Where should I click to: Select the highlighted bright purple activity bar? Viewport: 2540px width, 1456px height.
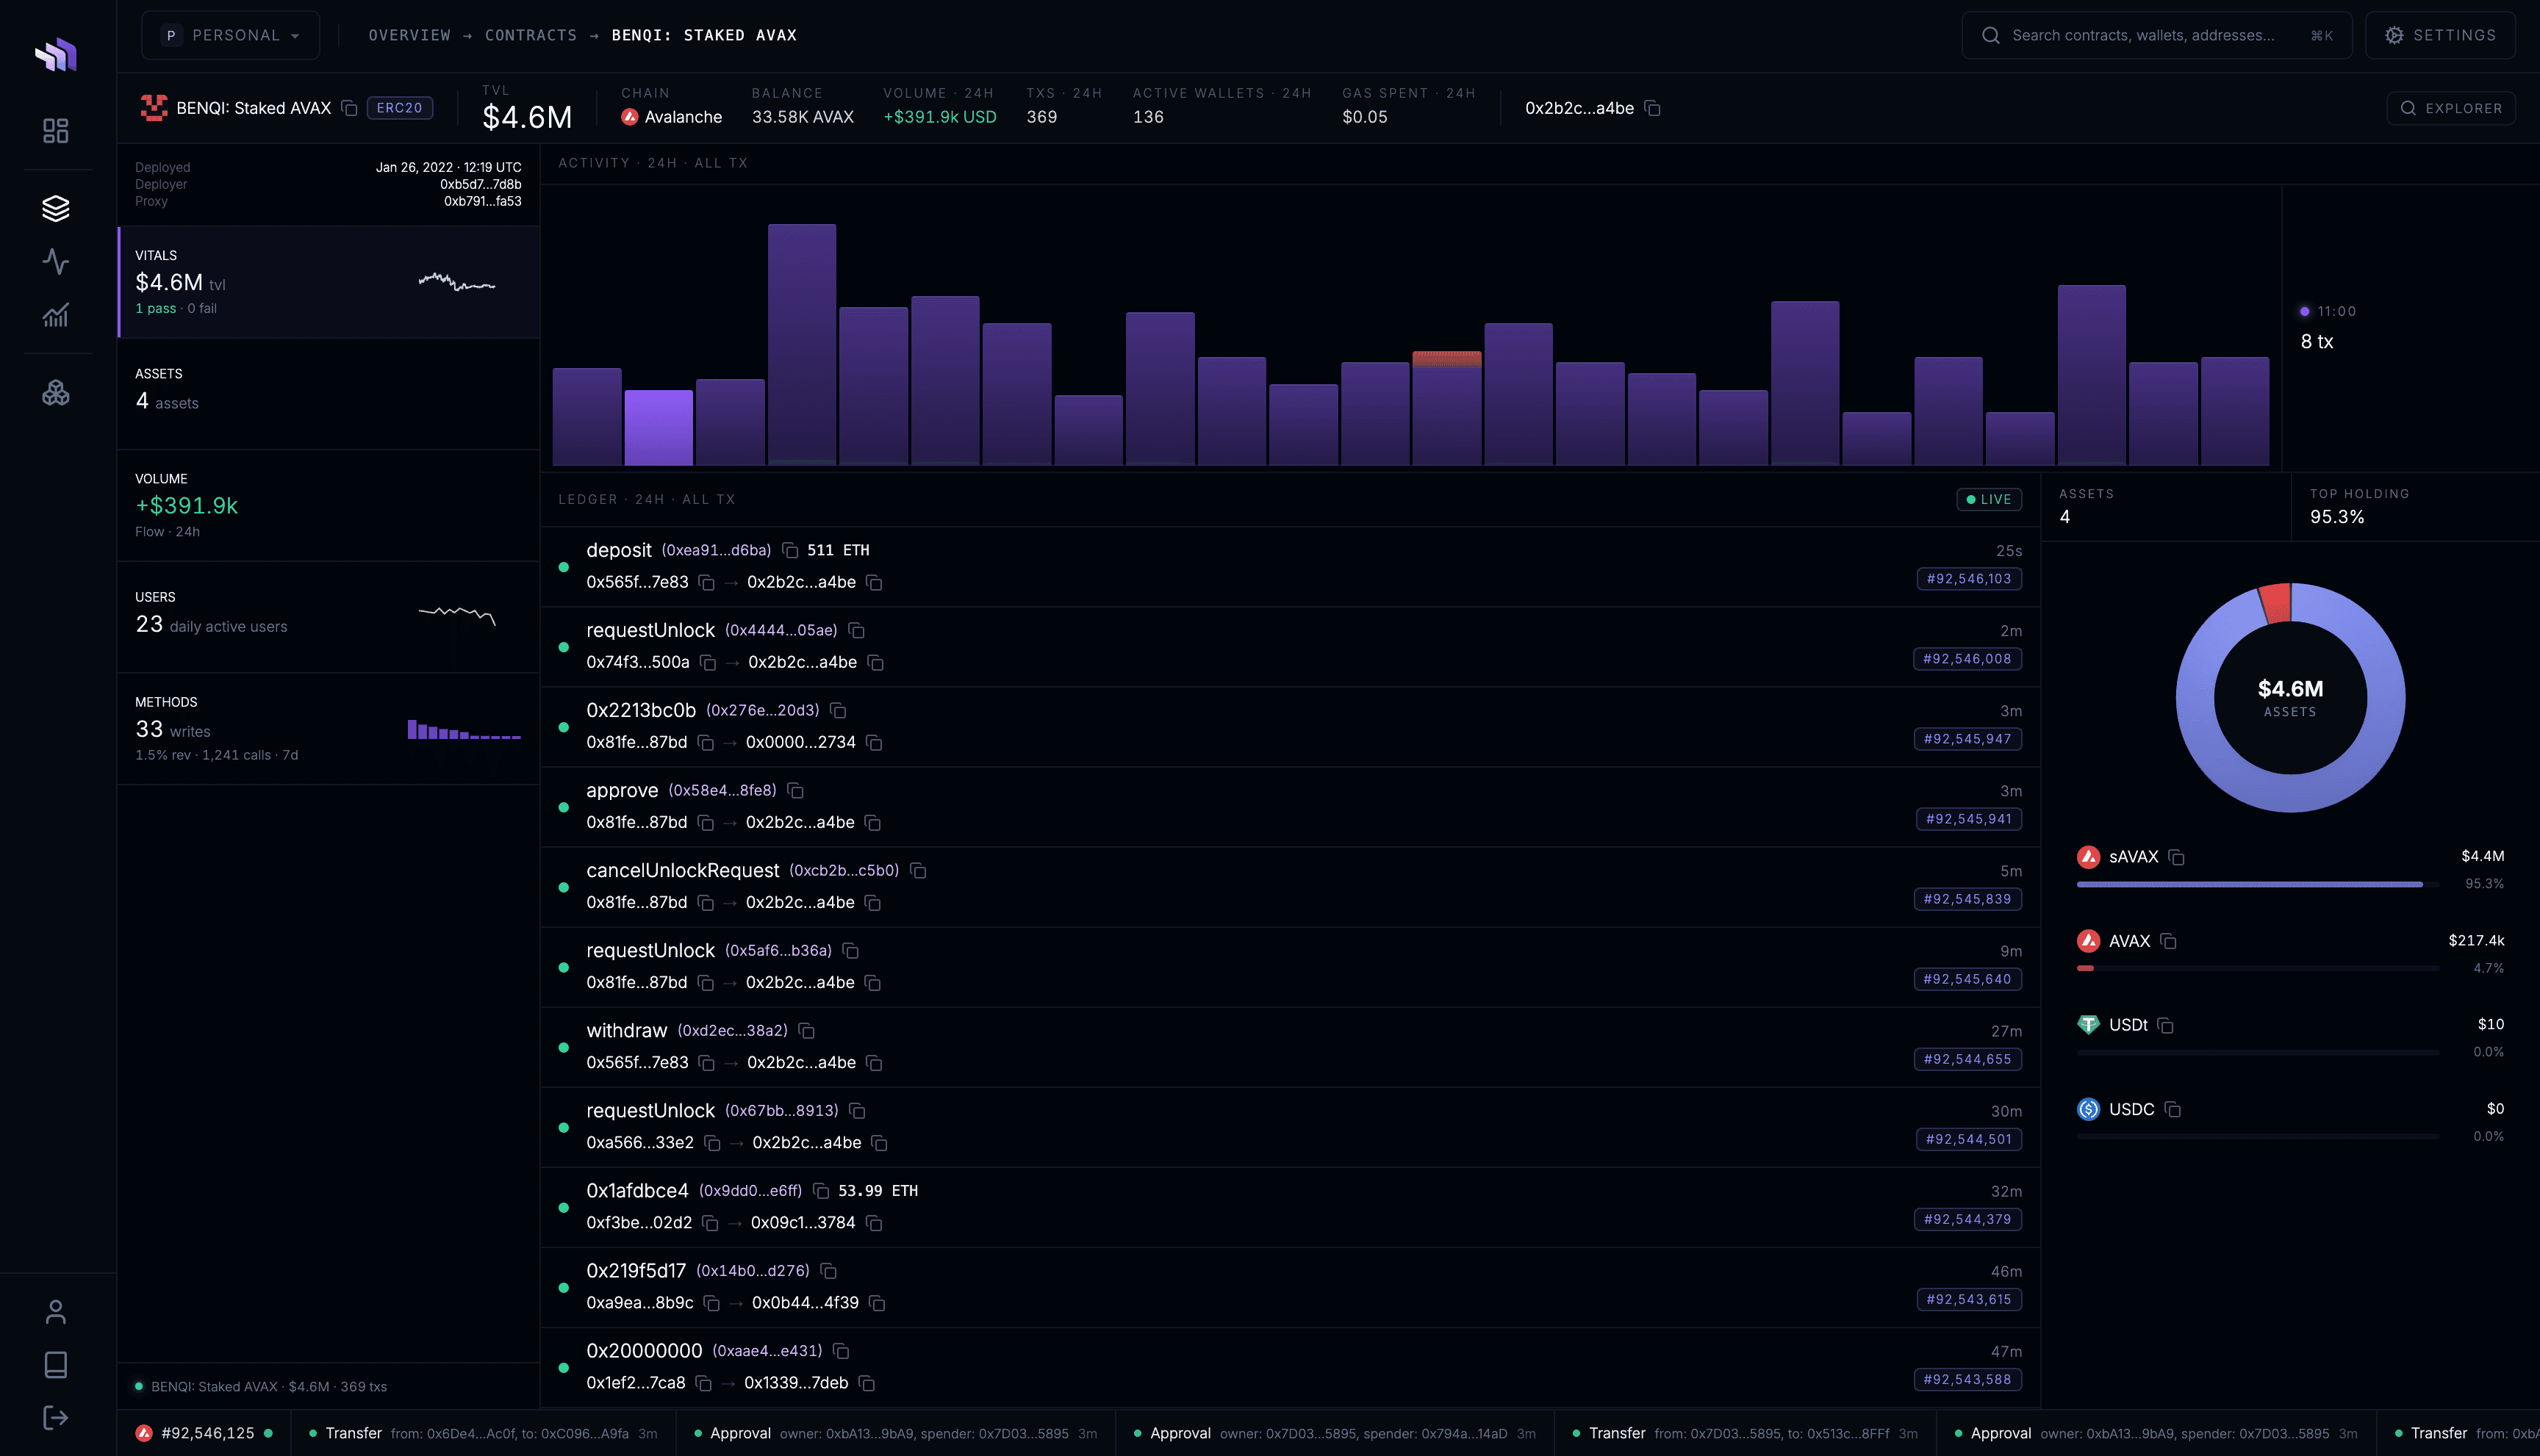point(659,427)
